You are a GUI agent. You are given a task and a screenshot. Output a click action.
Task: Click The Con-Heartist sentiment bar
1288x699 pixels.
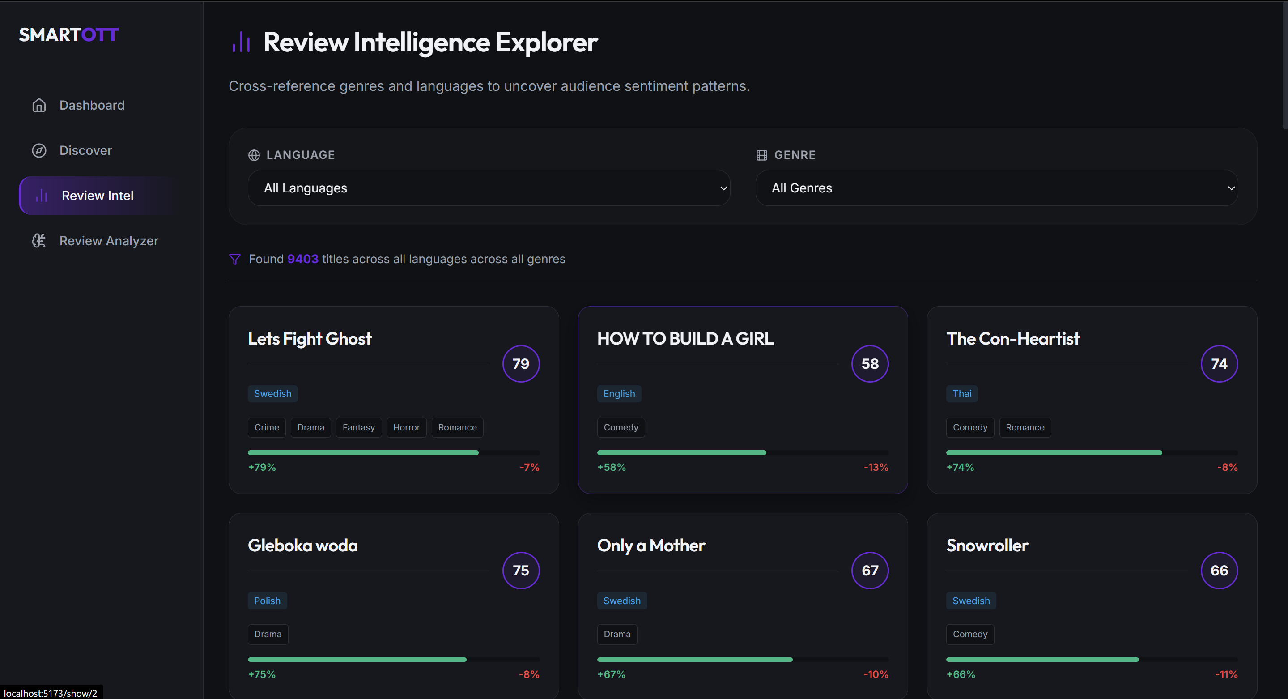coord(1092,452)
